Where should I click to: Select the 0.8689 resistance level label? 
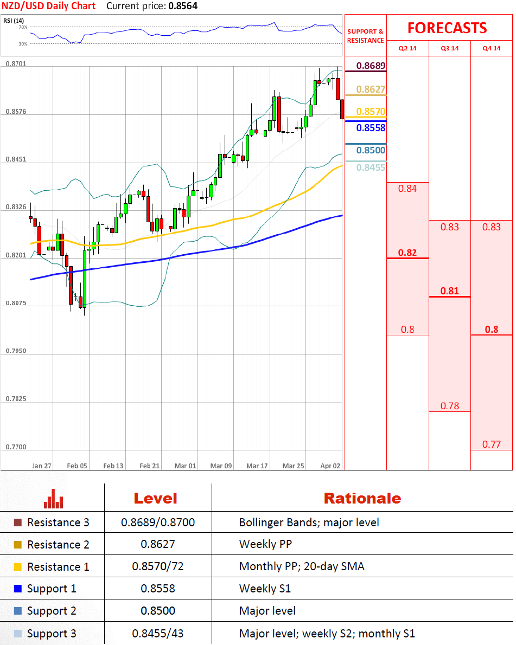click(x=371, y=66)
